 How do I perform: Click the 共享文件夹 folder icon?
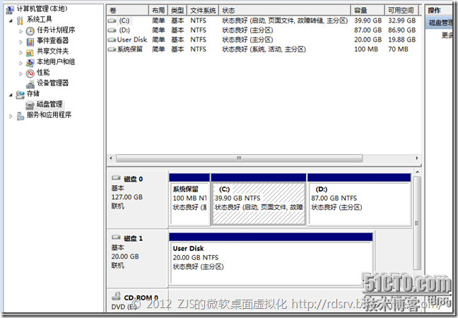30,52
